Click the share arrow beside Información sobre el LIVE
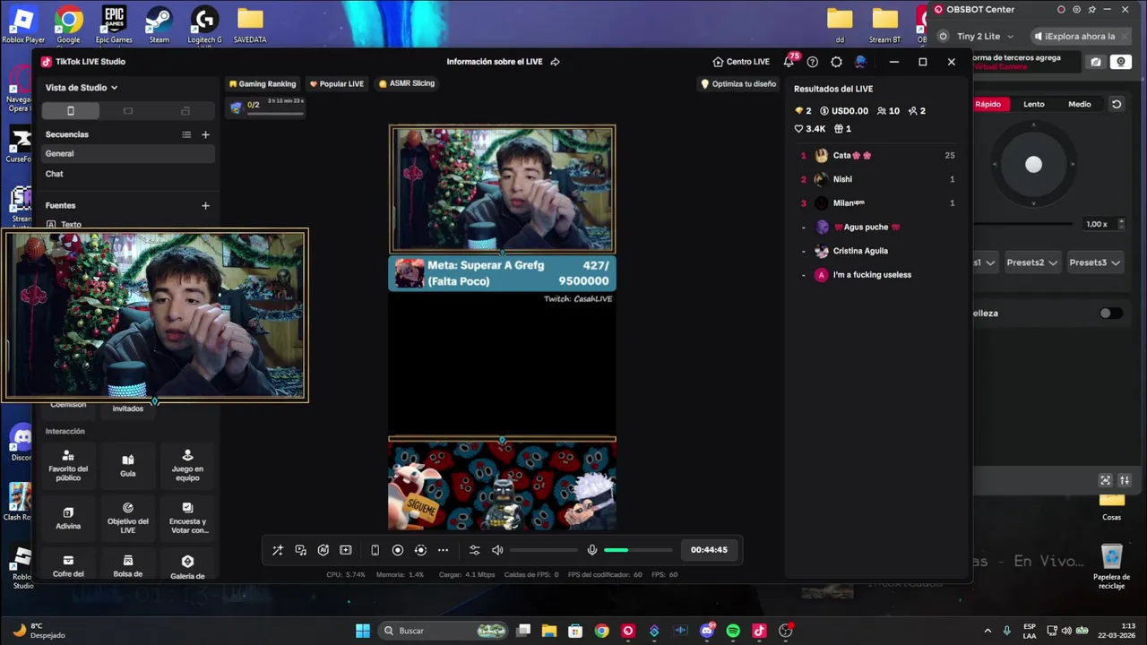The height and width of the screenshot is (645, 1147). tap(556, 62)
